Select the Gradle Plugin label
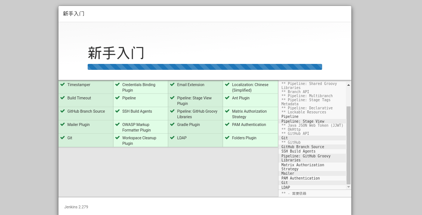Screen dimensions: 422x215 coord(188,124)
